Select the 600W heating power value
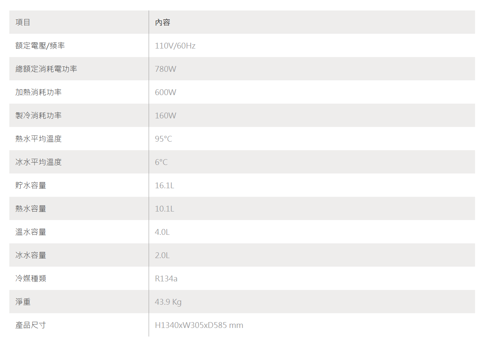 [x=165, y=92]
